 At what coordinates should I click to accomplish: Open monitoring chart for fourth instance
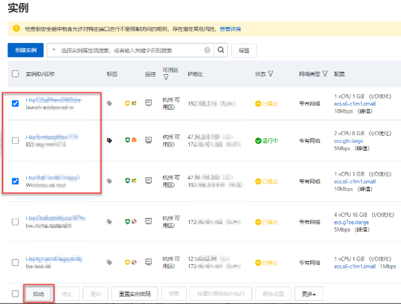[149, 221]
